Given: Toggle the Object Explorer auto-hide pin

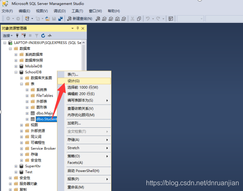Looking at the screenshot, I should click(x=78, y=28).
